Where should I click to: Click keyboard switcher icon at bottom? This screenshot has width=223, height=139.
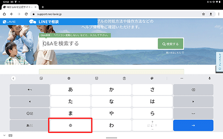[10, 135]
